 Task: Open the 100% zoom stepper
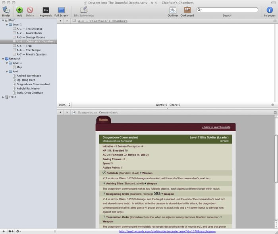69,105
